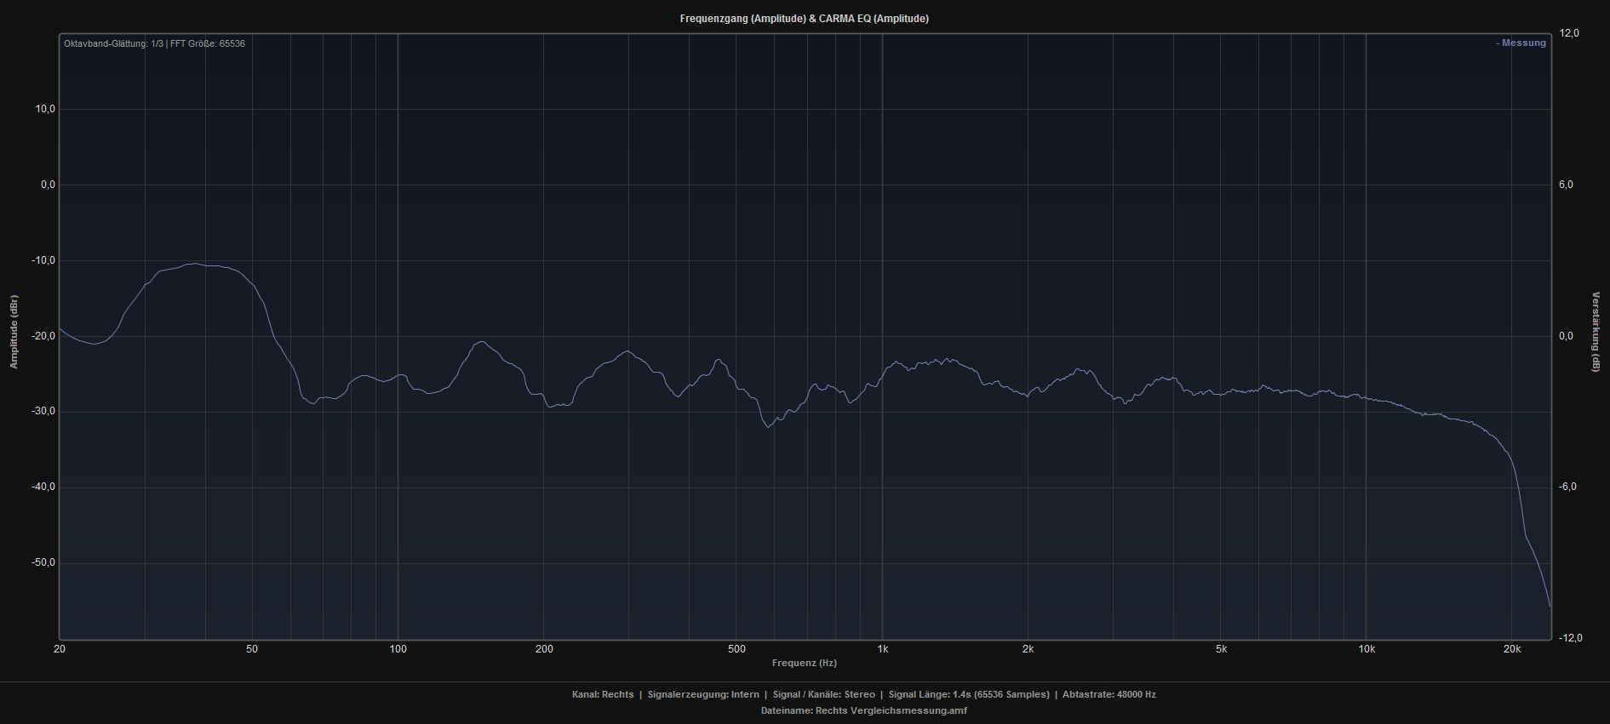Click the chart title Frequenzgang & CARMA EQ
Screen dimensions: 1610x724
(x=804, y=19)
